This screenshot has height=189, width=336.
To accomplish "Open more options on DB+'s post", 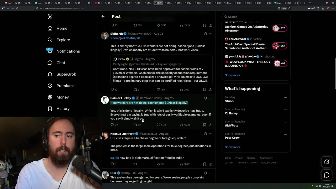I will (x=211, y=173).
